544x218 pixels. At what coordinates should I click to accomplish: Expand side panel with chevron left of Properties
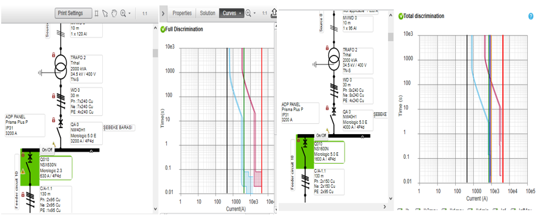pos(163,13)
